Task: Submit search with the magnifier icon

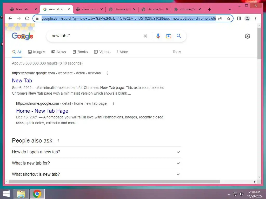Action: (x=179, y=36)
